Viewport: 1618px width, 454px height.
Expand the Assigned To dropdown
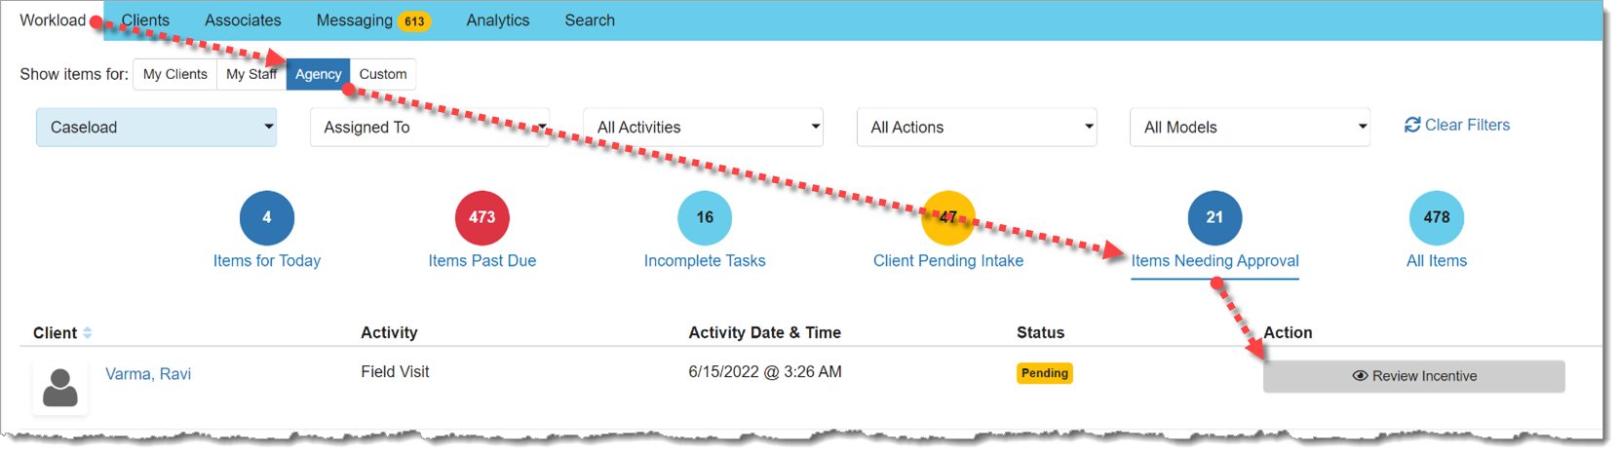coord(430,128)
